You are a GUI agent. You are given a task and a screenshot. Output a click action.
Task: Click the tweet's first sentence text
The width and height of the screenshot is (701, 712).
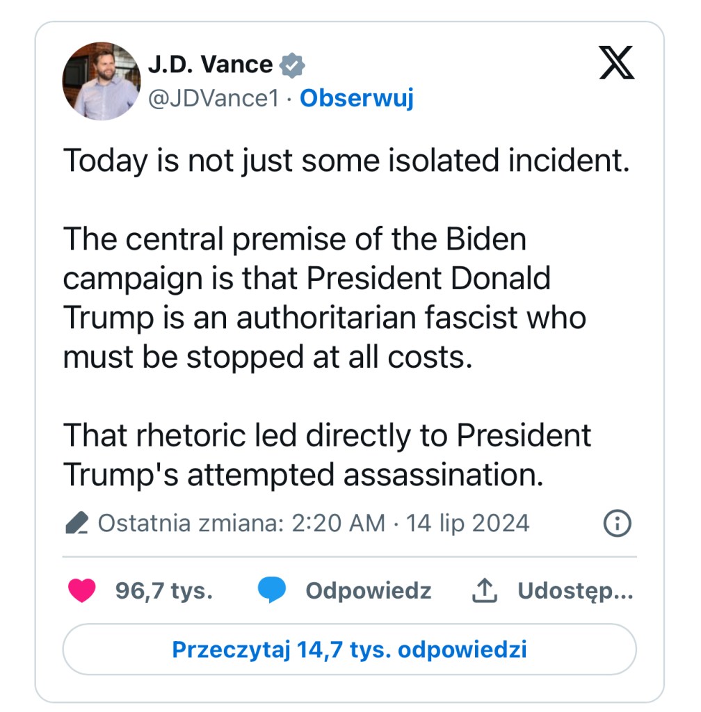[346, 161]
